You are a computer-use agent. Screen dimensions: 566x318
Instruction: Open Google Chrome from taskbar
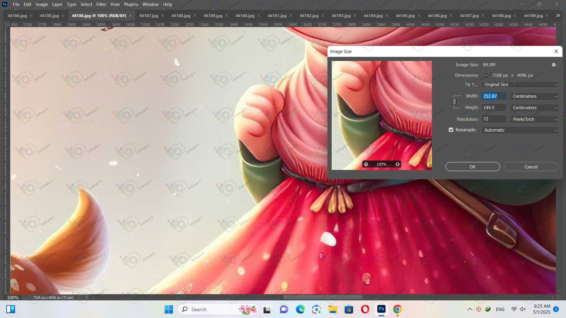397,309
